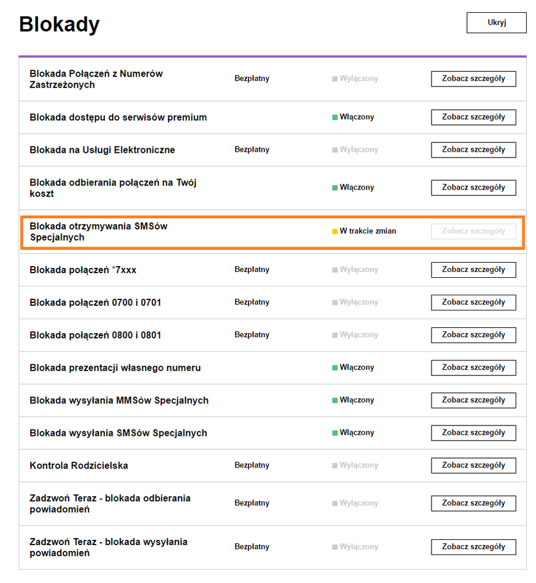Hide the Blokady section with Ukryj
The width and height of the screenshot is (536, 583).
click(496, 23)
